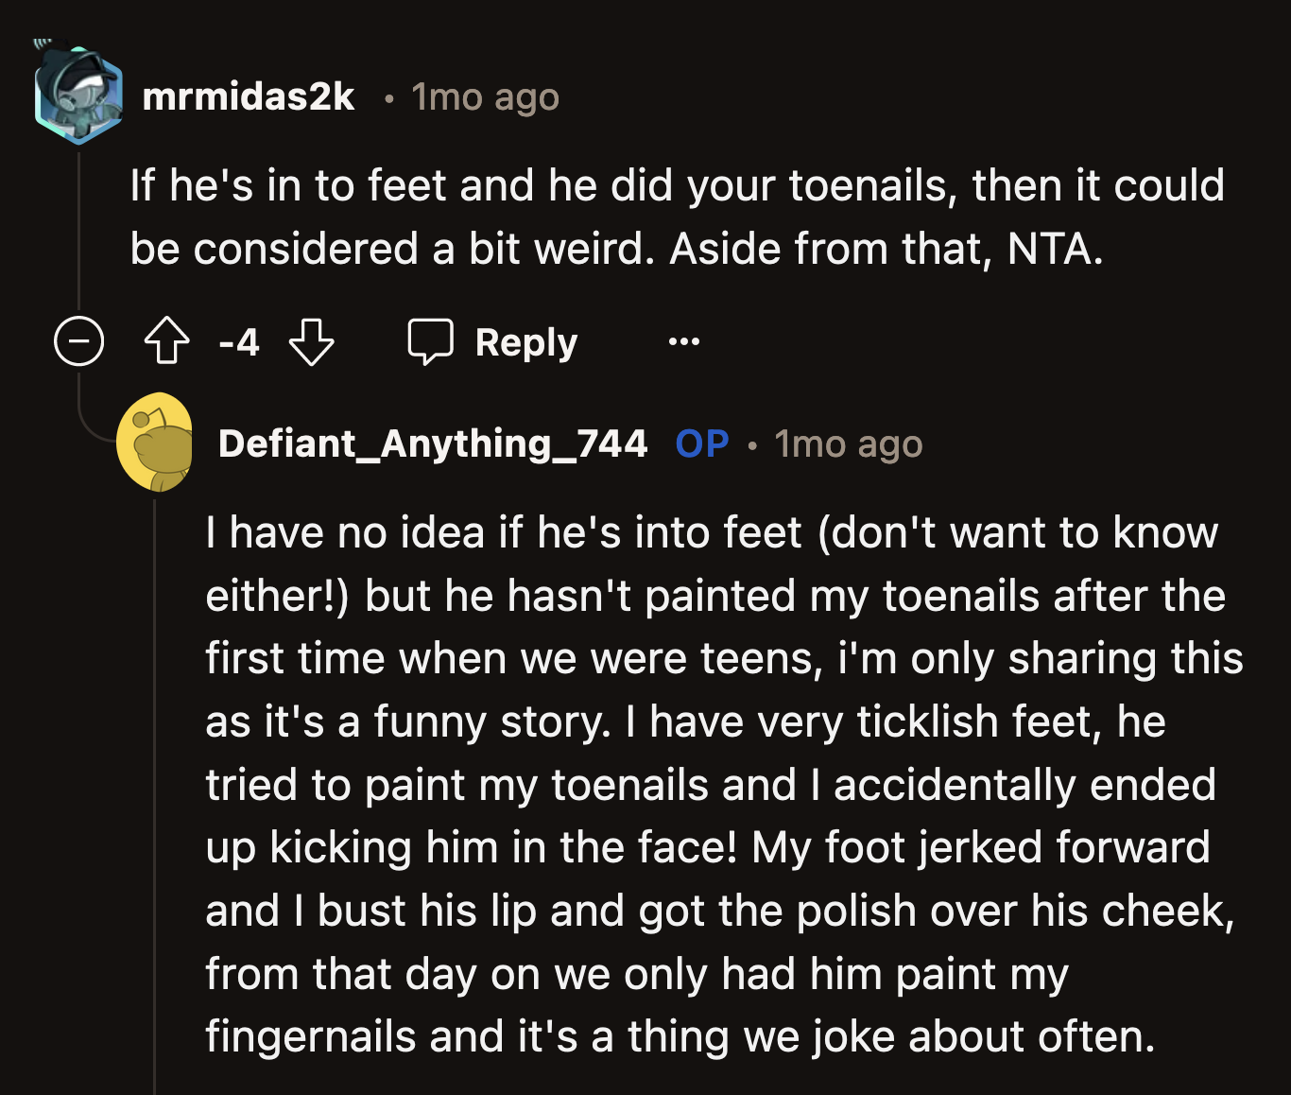Click the minus circle to hide replies
Viewport: 1291px width, 1095px height.
point(79,342)
